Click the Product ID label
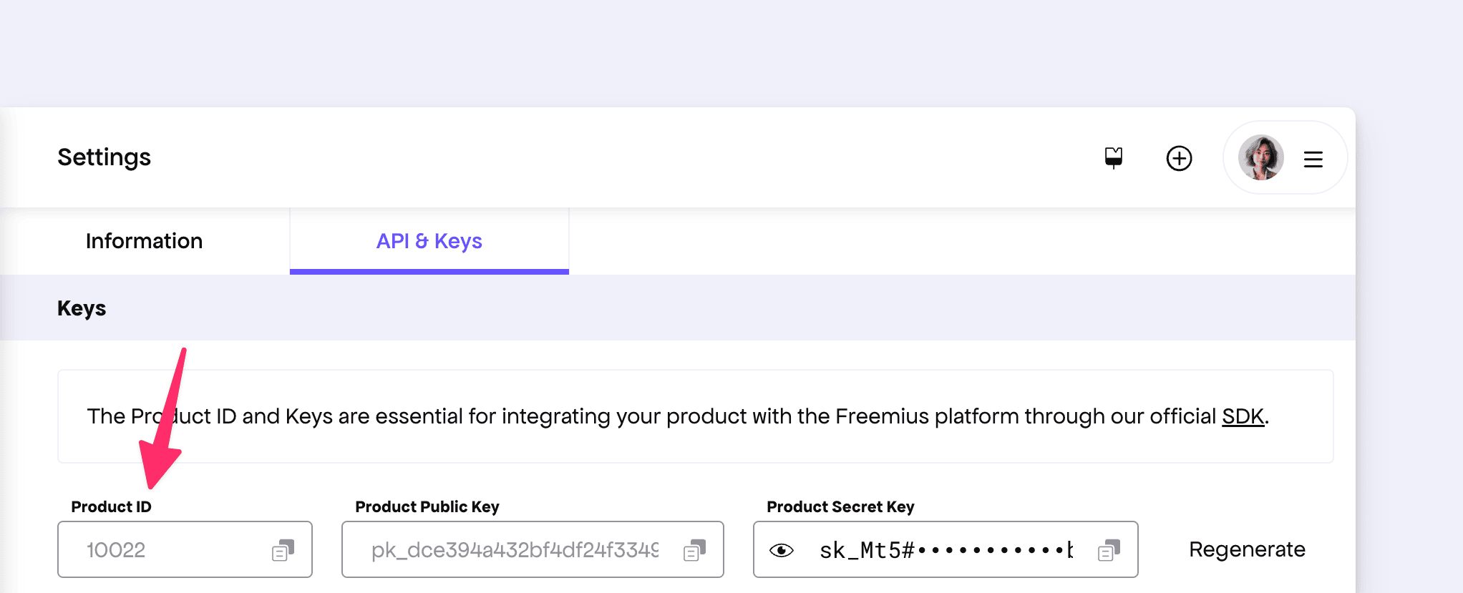The image size is (1463, 593). coord(112,507)
